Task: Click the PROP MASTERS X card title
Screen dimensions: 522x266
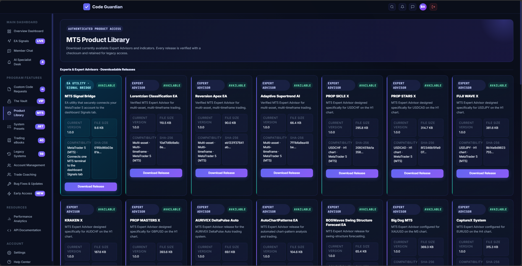Action: click(x=145, y=220)
